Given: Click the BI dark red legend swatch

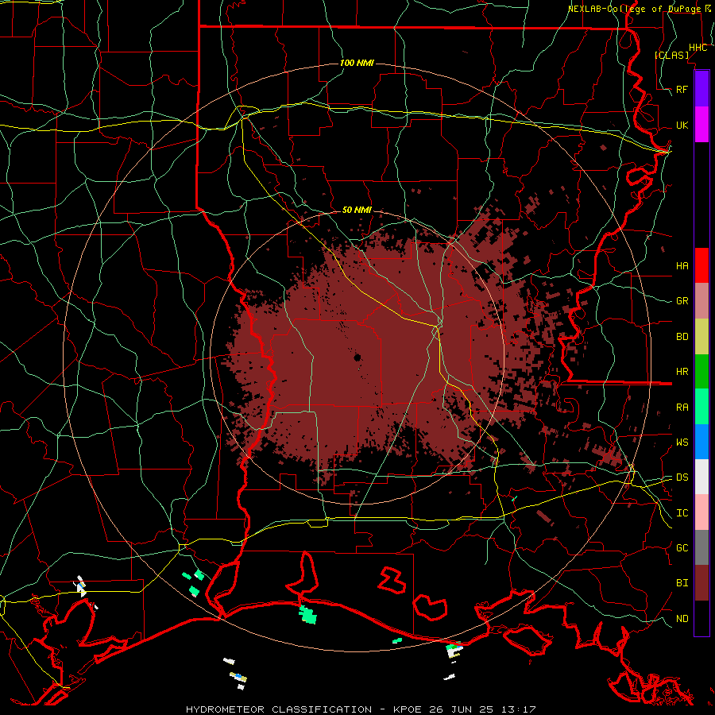Looking at the screenshot, I should pos(701,583).
